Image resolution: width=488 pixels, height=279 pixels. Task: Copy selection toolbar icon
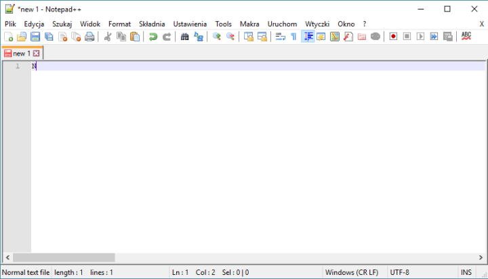pos(121,37)
